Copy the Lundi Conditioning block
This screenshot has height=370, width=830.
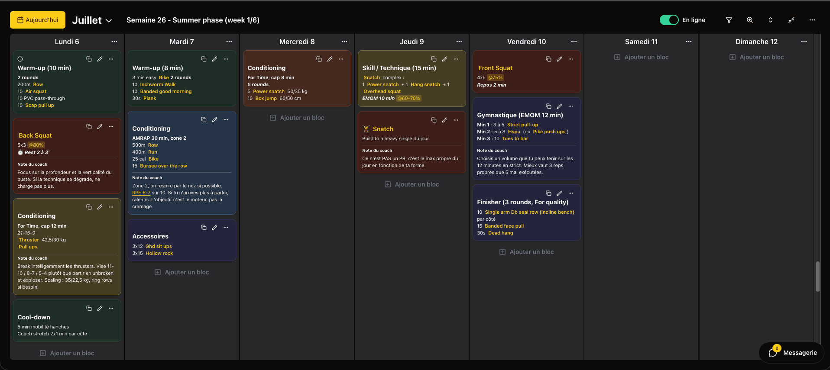(89, 207)
